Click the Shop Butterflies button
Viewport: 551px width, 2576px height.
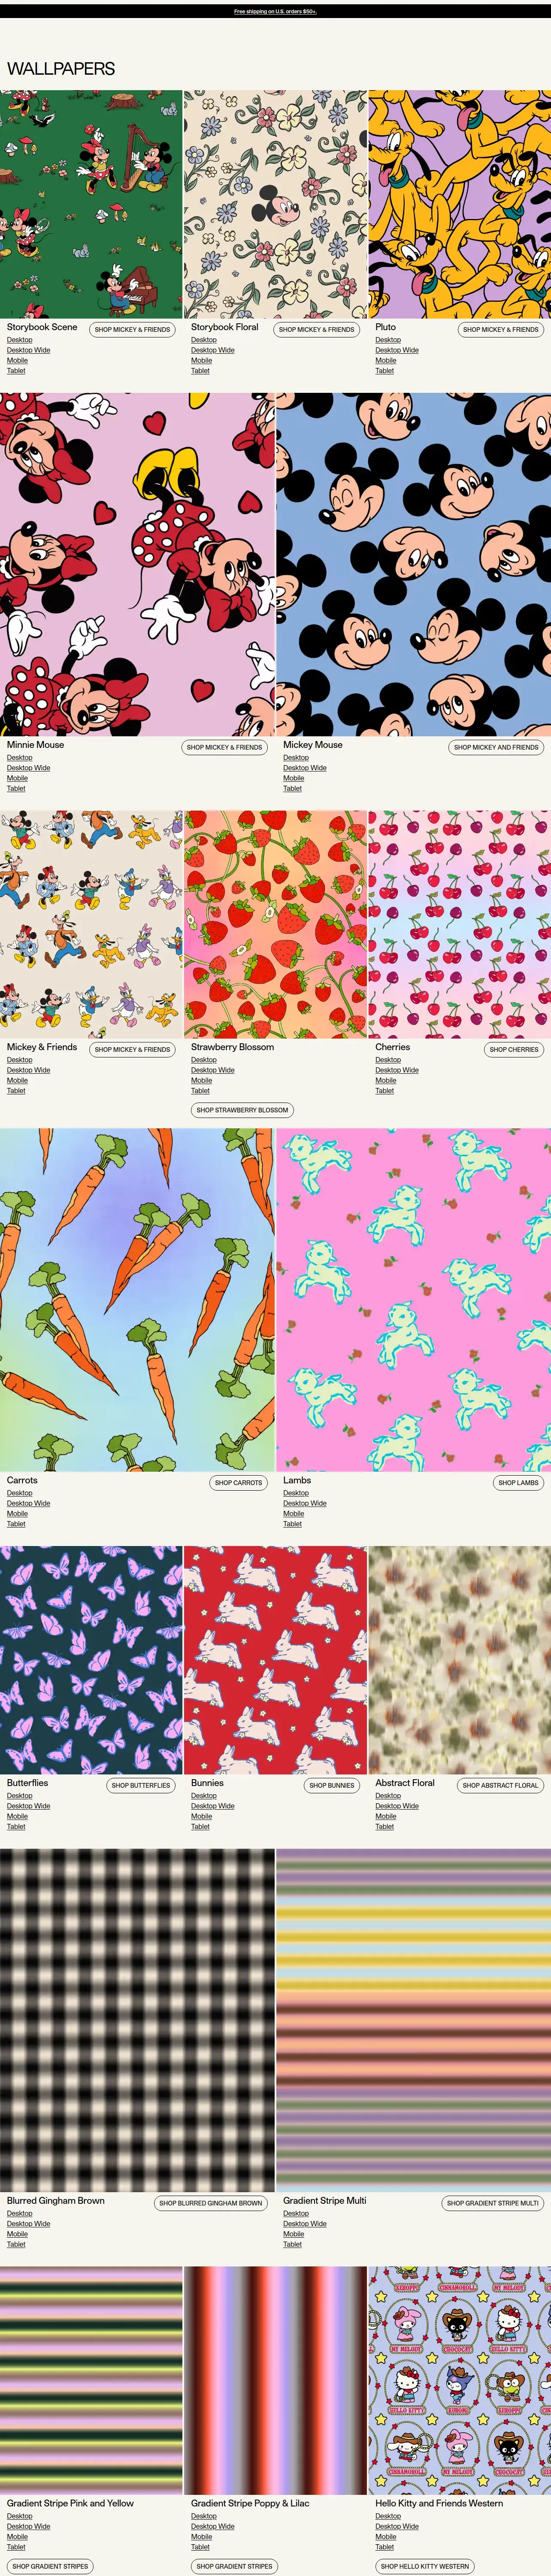(x=141, y=1785)
